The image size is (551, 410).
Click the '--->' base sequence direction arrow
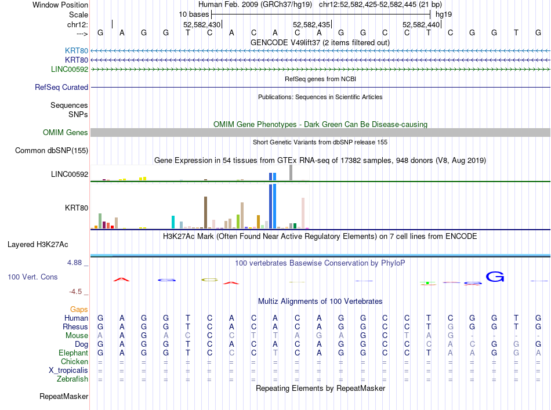click(x=82, y=34)
